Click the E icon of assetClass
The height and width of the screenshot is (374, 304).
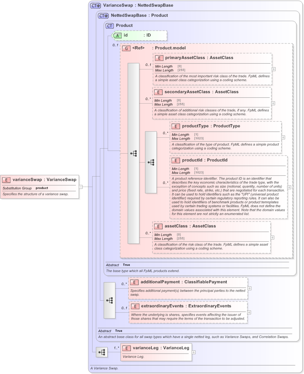(158, 227)
